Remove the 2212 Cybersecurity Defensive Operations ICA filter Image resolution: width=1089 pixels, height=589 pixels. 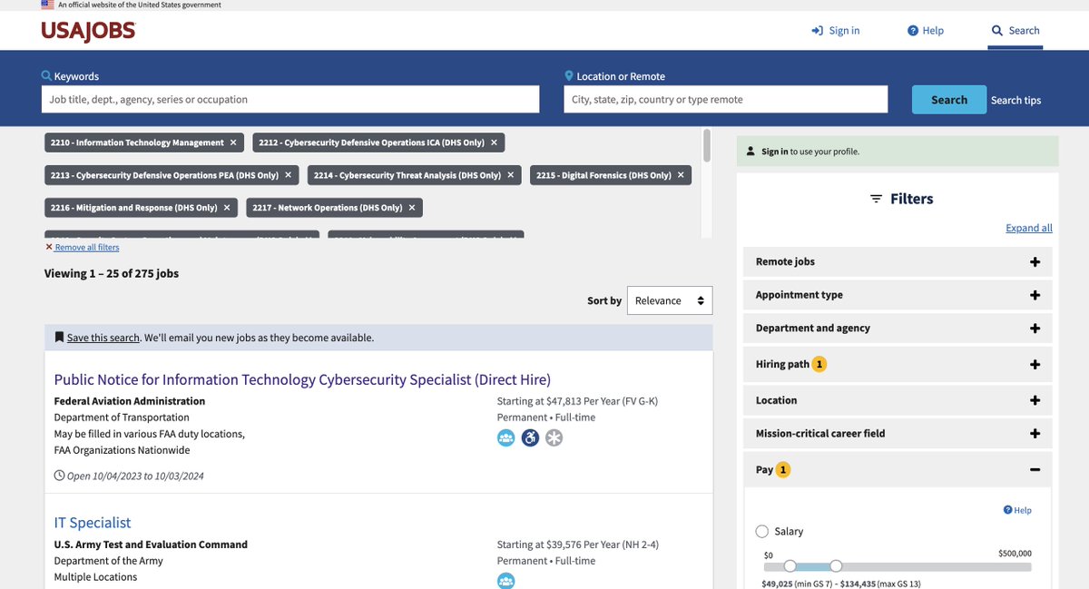(494, 142)
